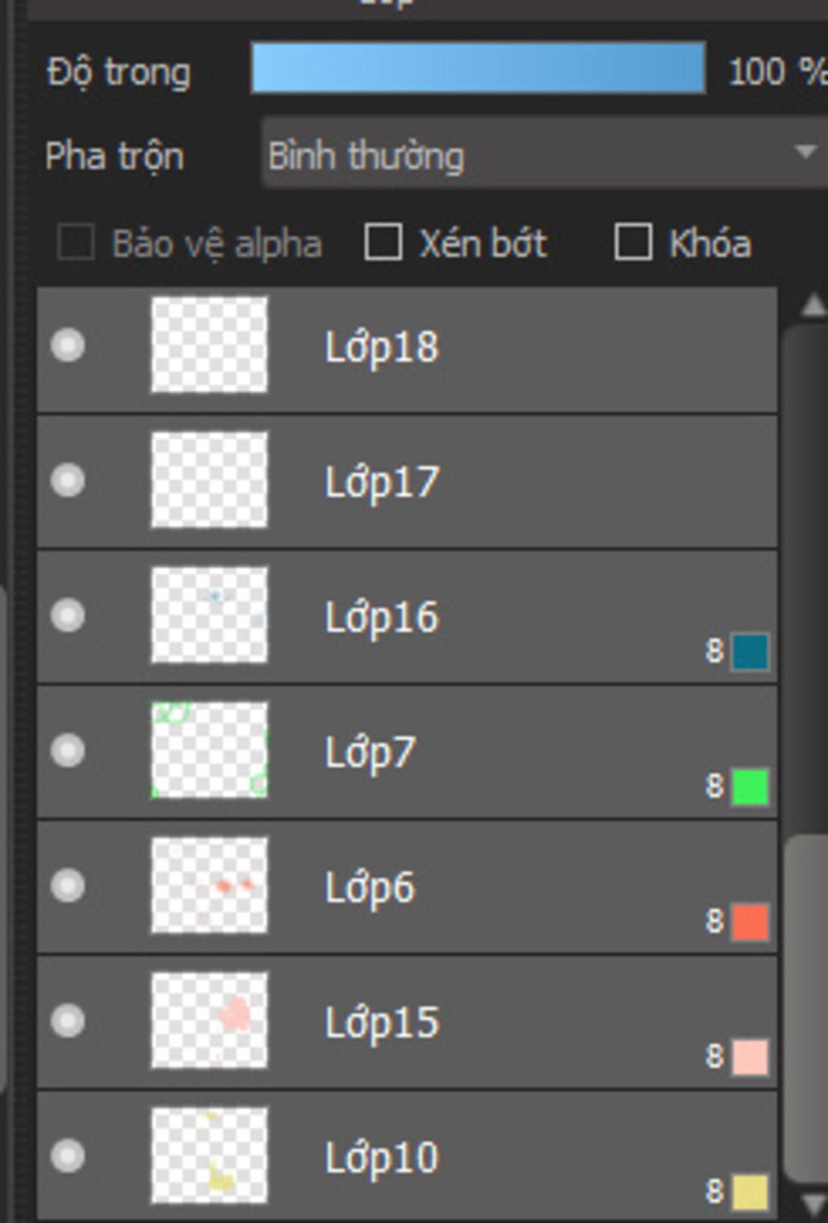Enable the Xén bớt clipping checkbox
The height and width of the screenshot is (1223, 828).
[383, 242]
